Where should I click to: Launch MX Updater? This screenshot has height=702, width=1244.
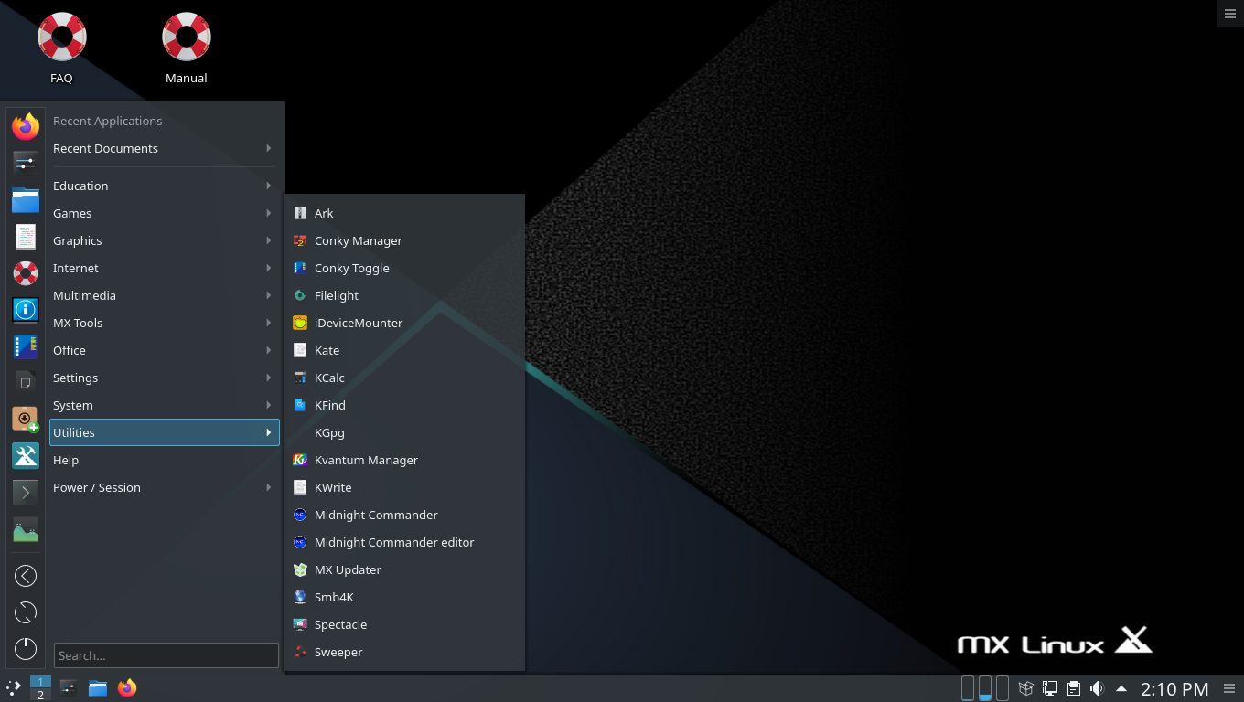[404, 569]
